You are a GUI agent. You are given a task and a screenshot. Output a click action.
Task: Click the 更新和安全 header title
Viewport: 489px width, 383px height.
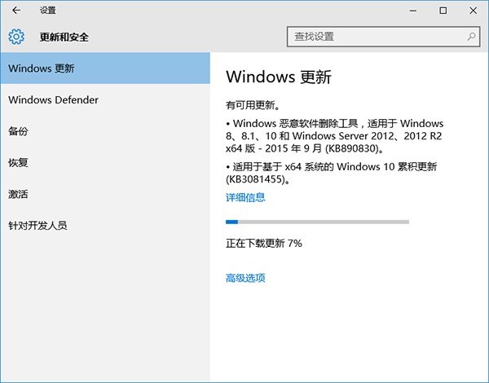64,37
